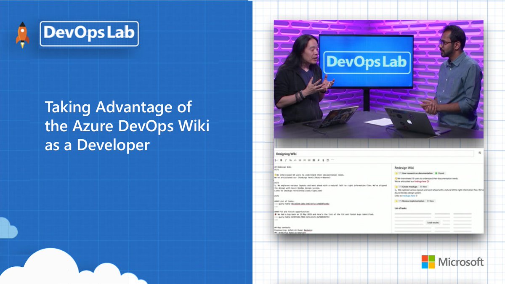This screenshot has width=505, height=284.
Task: Click the Closed status badge
Action: point(439,173)
